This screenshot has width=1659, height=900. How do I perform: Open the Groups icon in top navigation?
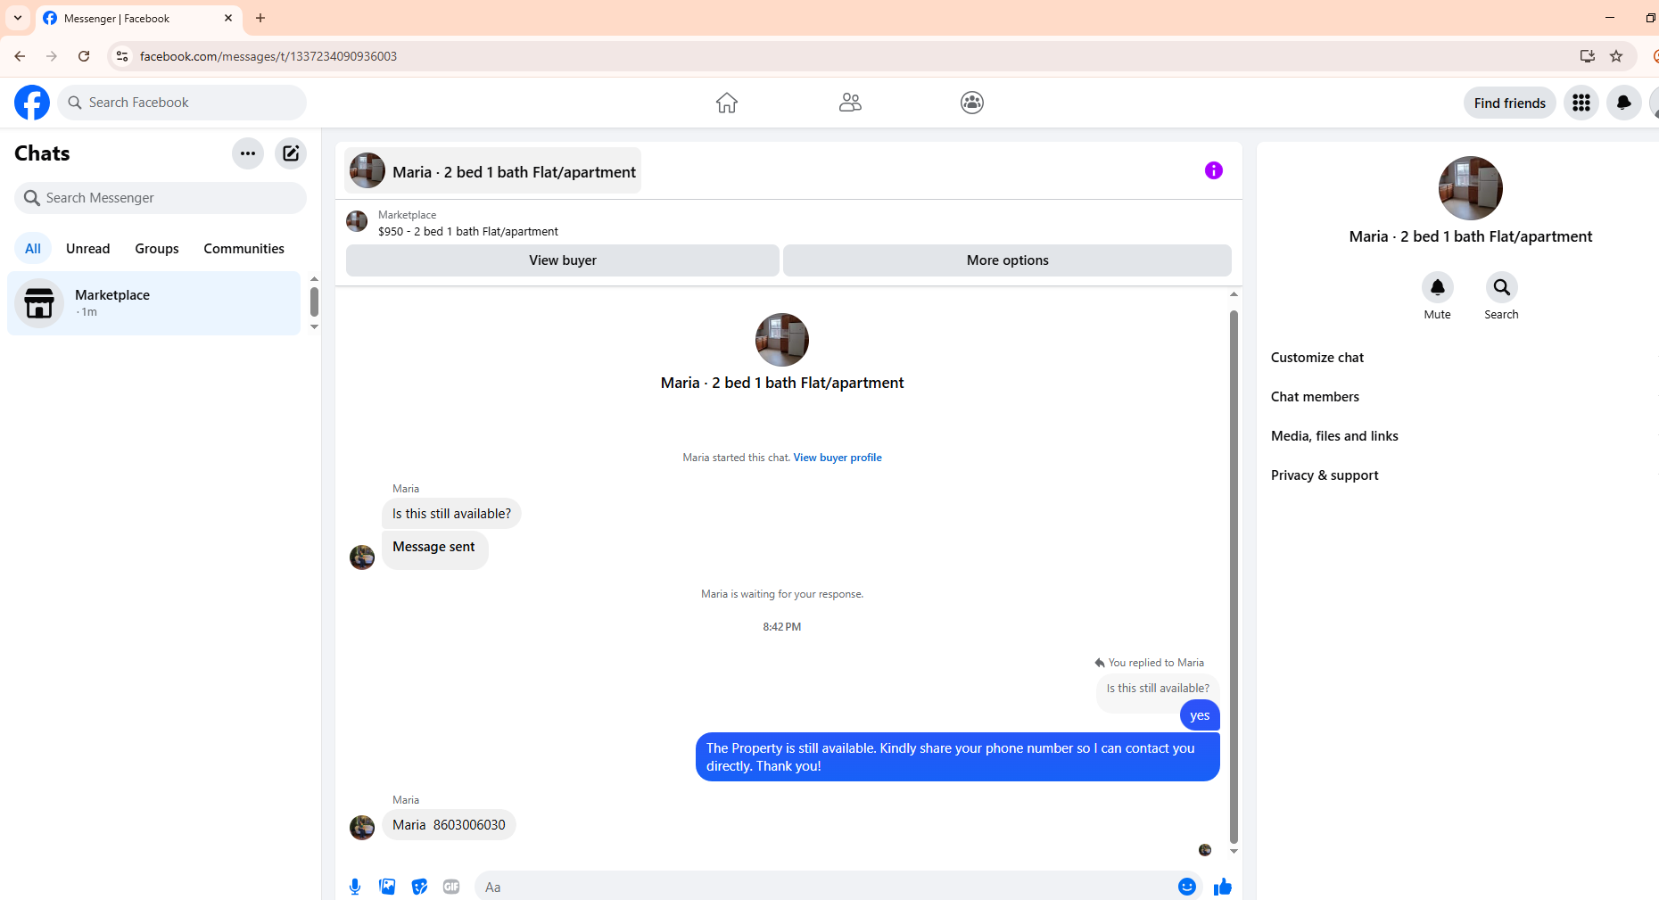click(972, 103)
